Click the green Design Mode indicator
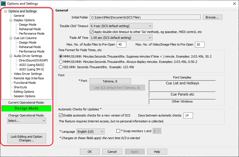 pyautogui.click(x=27, y=108)
